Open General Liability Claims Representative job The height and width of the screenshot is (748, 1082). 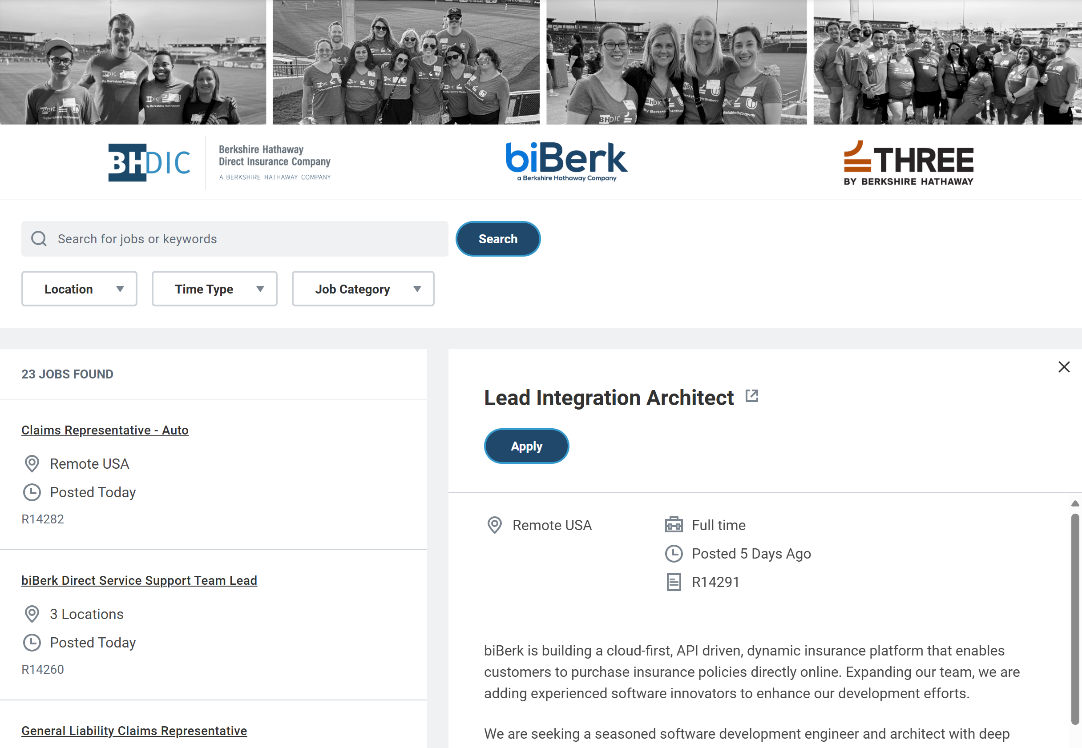tap(134, 731)
